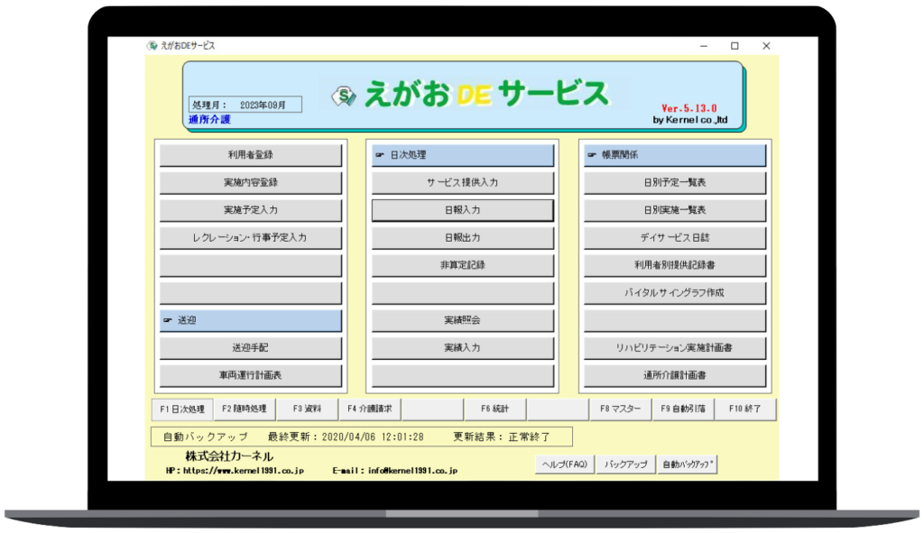Select the F4 介護請求 function key

pyautogui.click(x=370, y=409)
